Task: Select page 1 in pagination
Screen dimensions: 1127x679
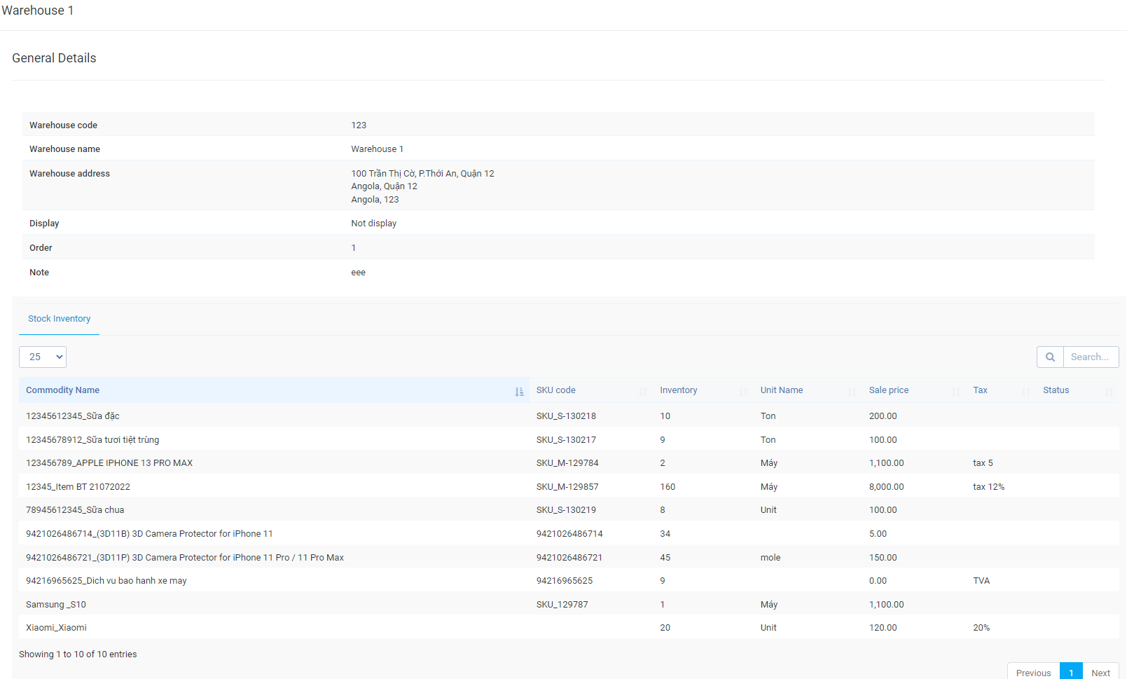Action: [1071, 671]
